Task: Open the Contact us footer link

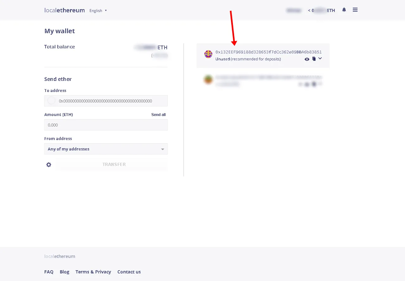Action: coord(129,272)
